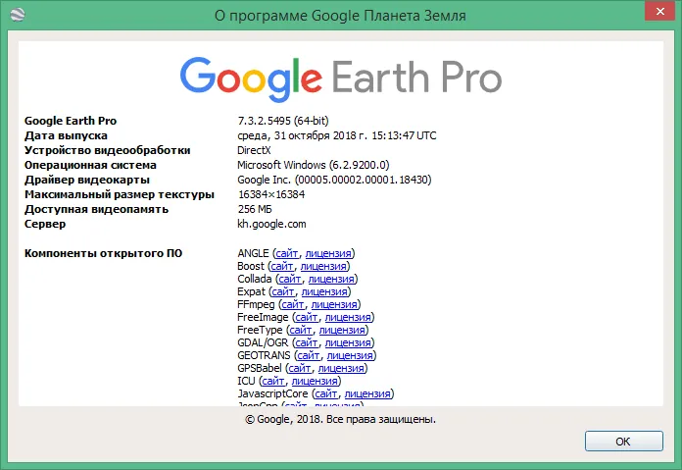Image resolution: width=682 pixels, height=470 pixels.
Task: Click the copyright notice © Google, 2018
Action: pyautogui.click(x=340, y=419)
